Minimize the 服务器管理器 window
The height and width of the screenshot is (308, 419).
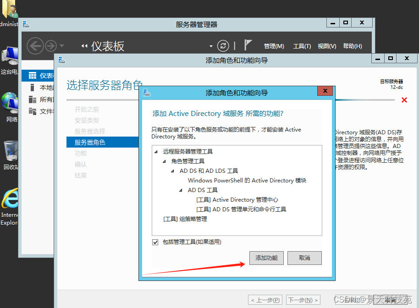333,23
